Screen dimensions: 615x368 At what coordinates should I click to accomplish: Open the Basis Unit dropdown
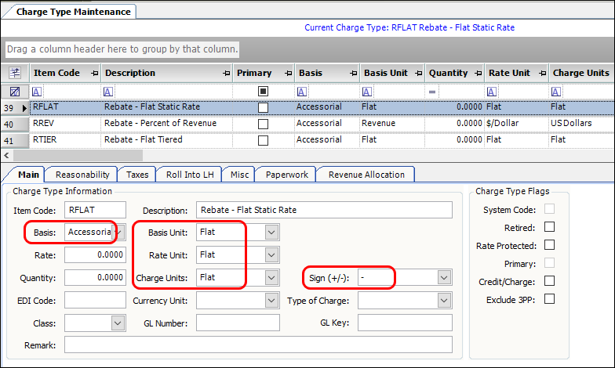(x=271, y=233)
